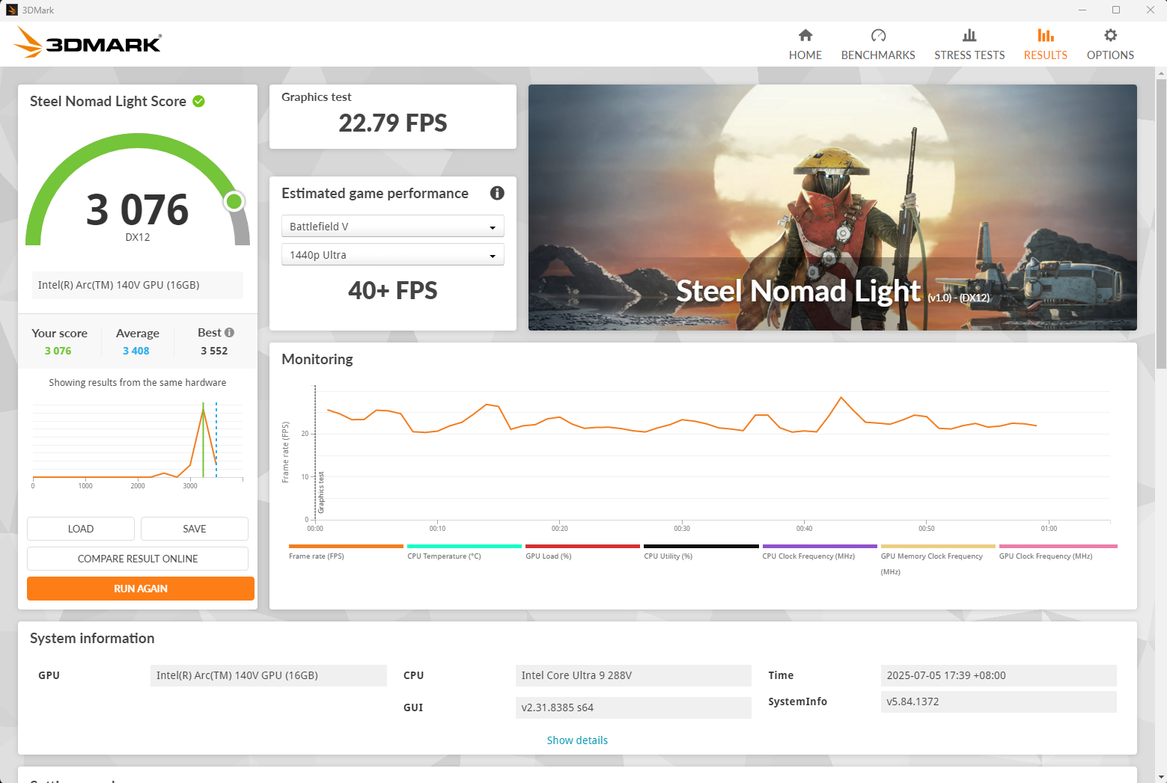Click the score distribution chart

(x=138, y=444)
